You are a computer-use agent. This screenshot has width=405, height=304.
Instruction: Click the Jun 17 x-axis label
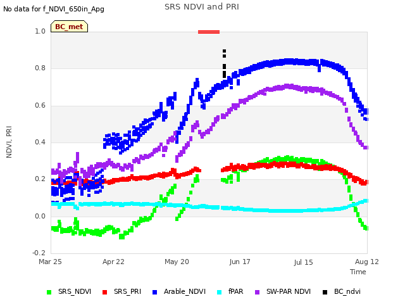[x=240, y=262]
